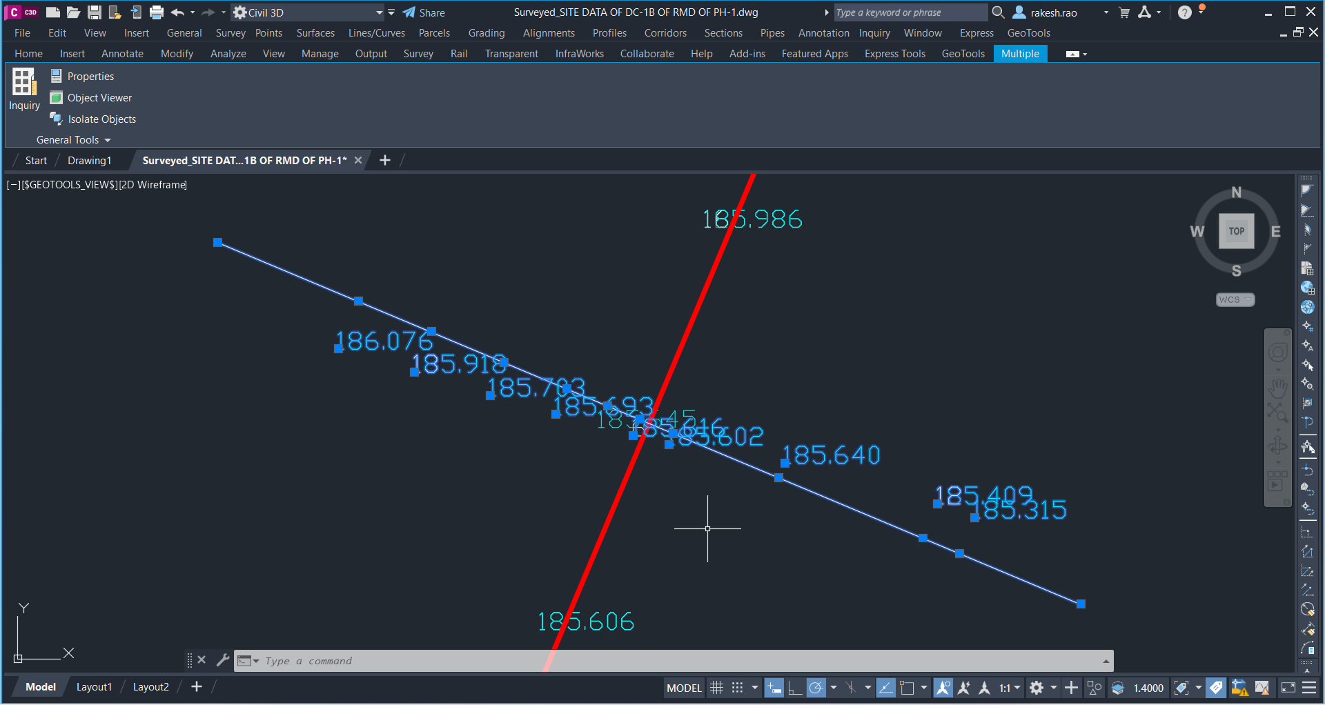This screenshot has width=1325, height=705.
Task: Open a new drawing tab with plus button
Action: (384, 160)
